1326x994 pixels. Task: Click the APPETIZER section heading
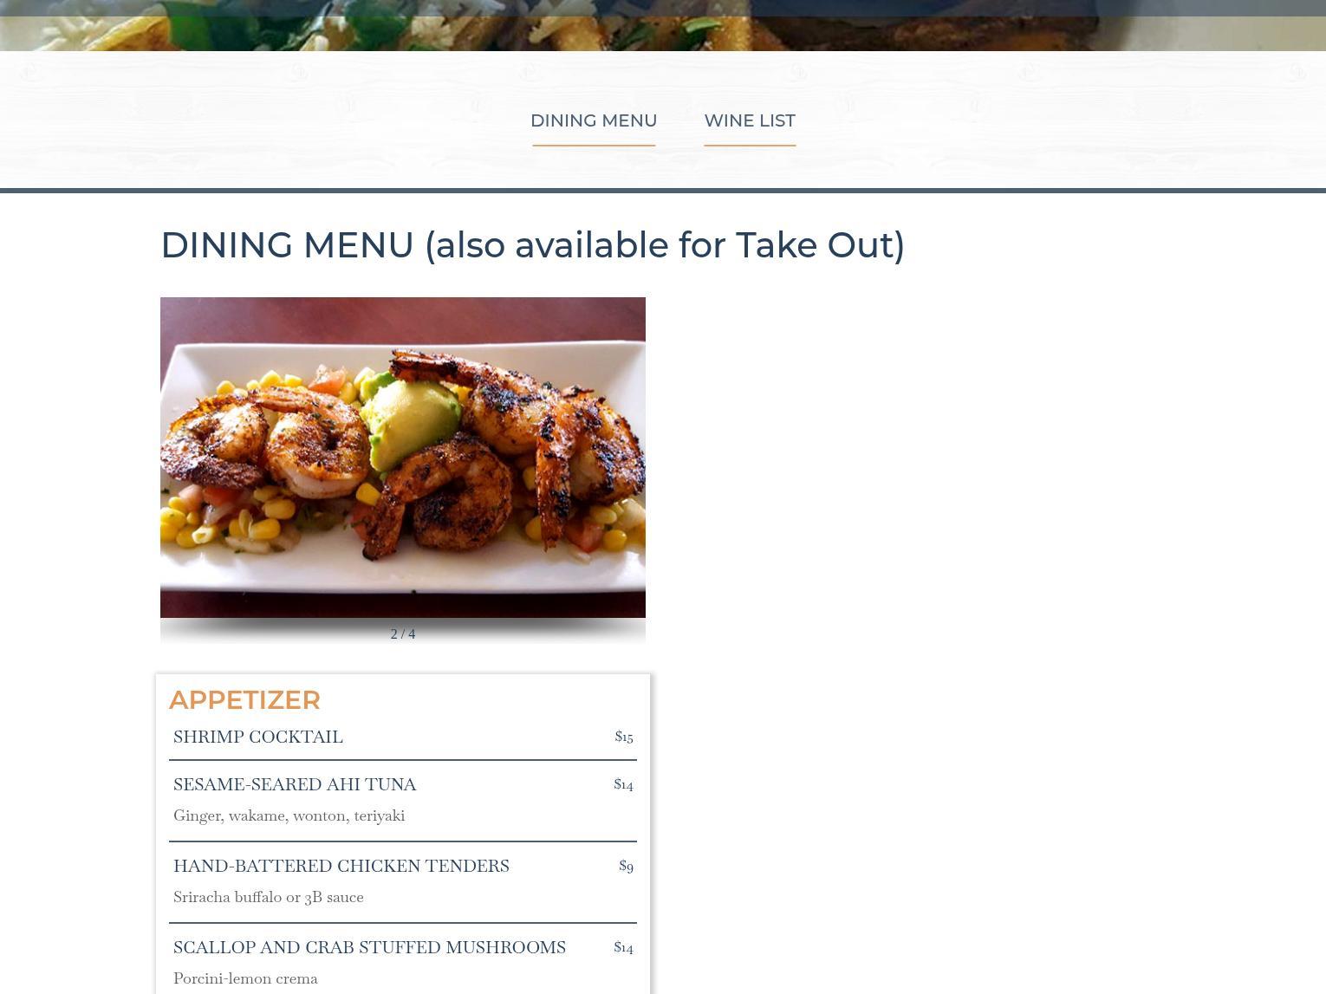coord(244,699)
